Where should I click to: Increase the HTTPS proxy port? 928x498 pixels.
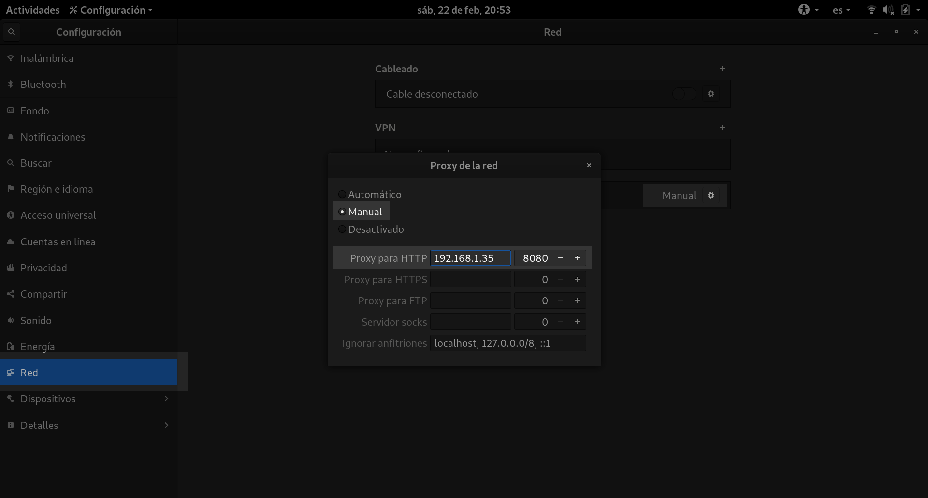click(578, 279)
